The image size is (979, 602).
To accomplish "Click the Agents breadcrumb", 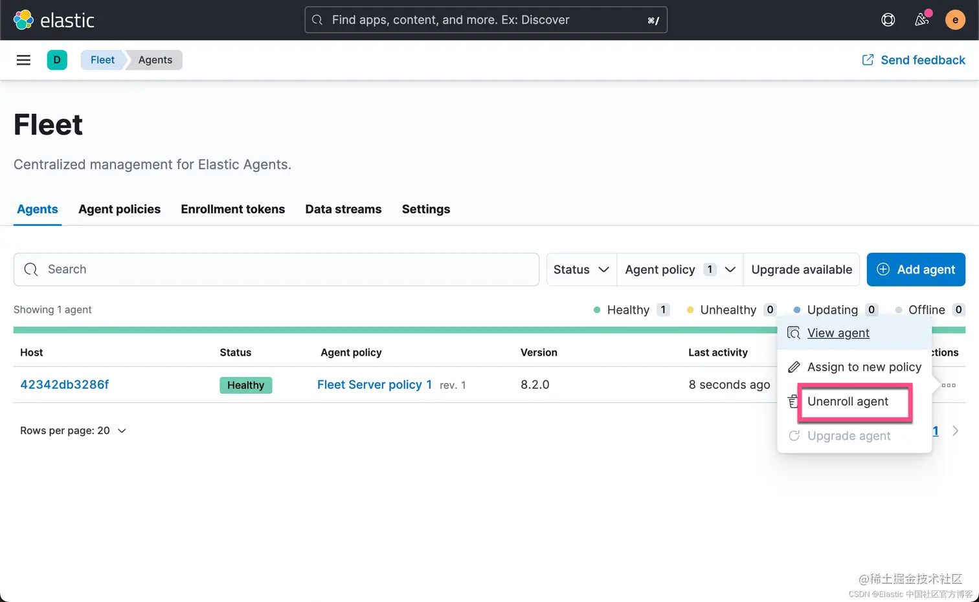I will pos(155,60).
